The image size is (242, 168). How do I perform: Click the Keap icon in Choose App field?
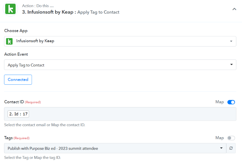(x=9, y=41)
